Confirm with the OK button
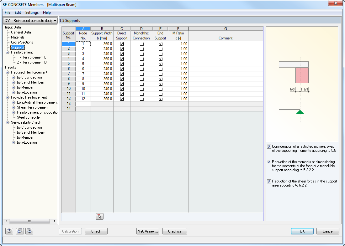This screenshot has width=345, height=246. click(302, 231)
